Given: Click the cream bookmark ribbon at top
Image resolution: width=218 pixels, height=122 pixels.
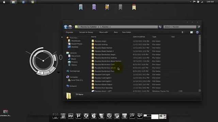Looking at the screenshot, I should tap(134, 7).
